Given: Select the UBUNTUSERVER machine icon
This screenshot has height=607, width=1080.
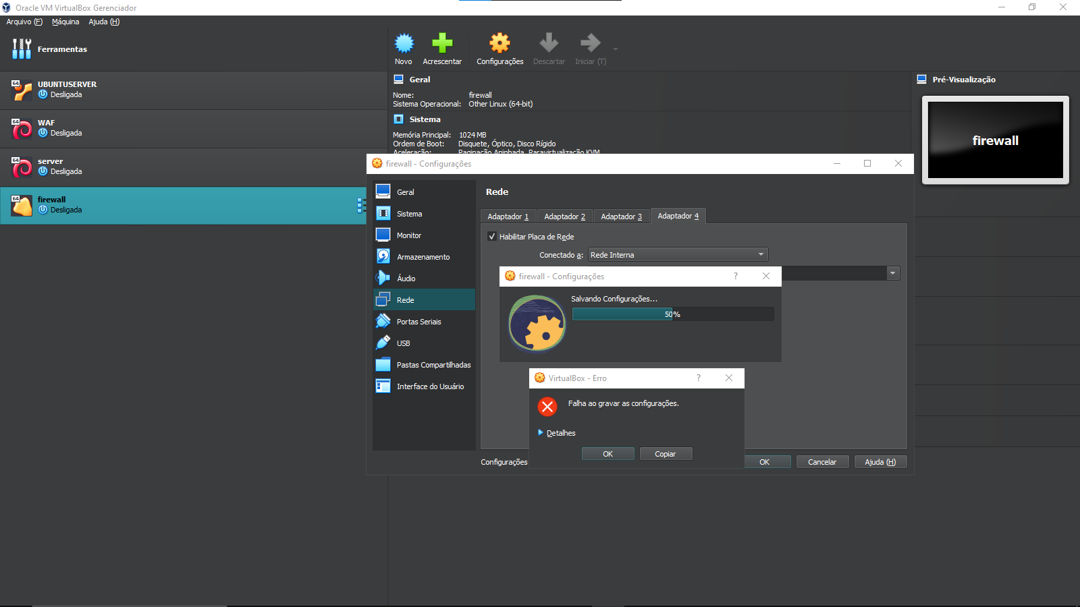Looking at the screenshot, I should tap(22, 90).
